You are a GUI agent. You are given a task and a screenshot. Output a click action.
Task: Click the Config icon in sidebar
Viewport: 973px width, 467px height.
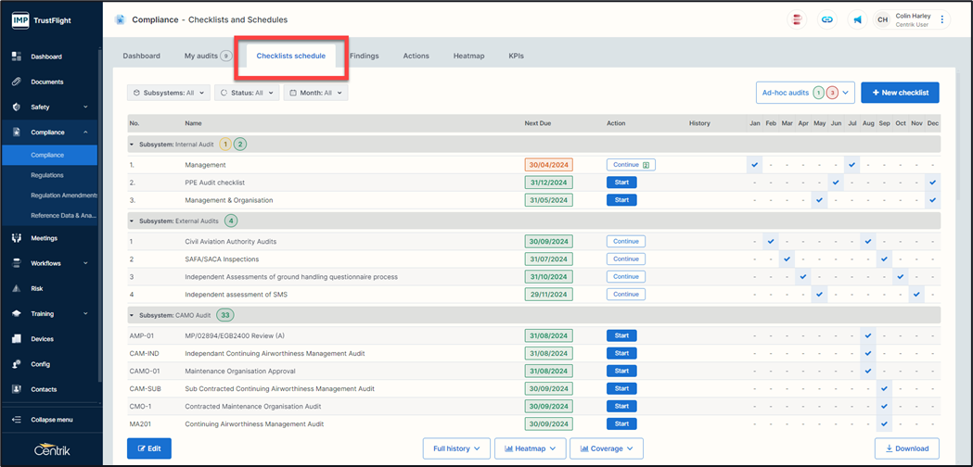(17, 364)
